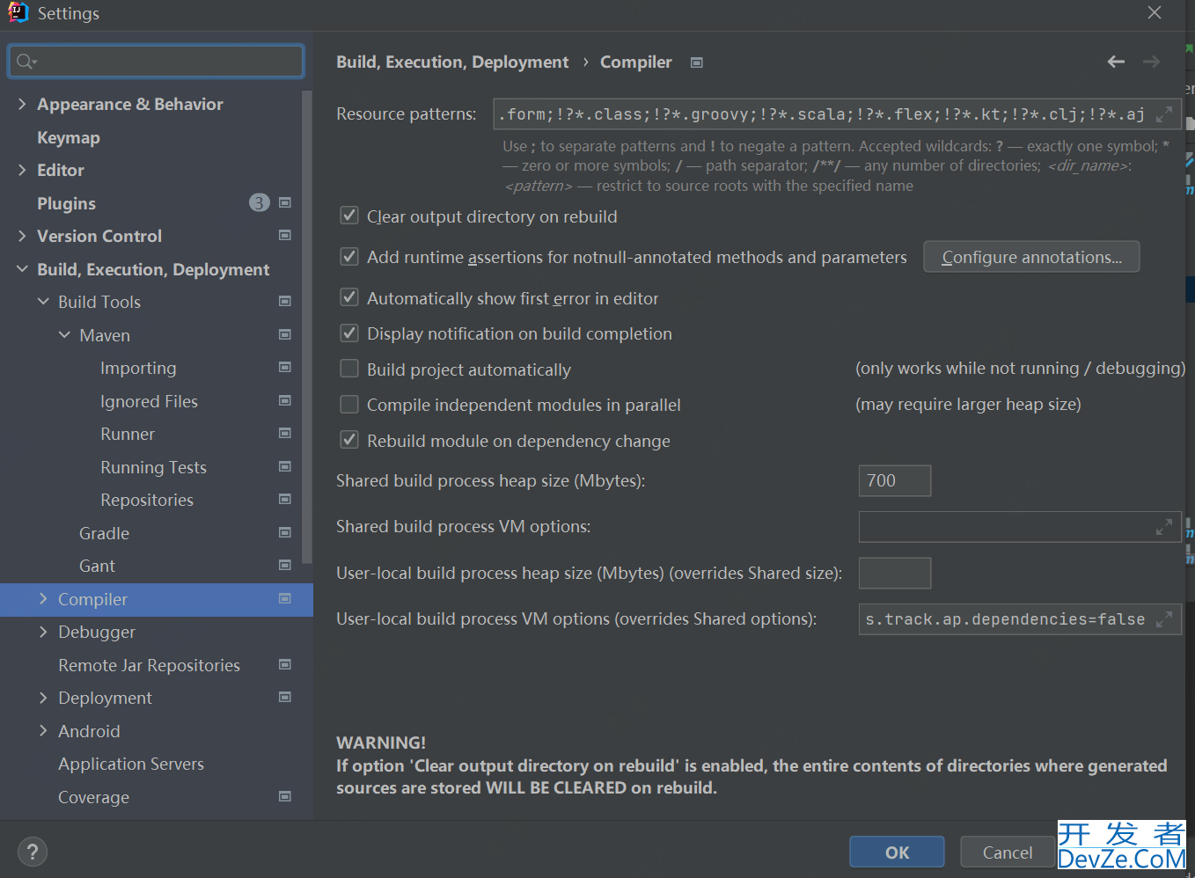
Task: Collapse the Build Tools node
Action: click(43, 302)
